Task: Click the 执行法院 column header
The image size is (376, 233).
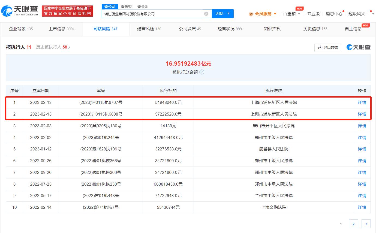Action: pyautogui.click(x=274, y=91)
